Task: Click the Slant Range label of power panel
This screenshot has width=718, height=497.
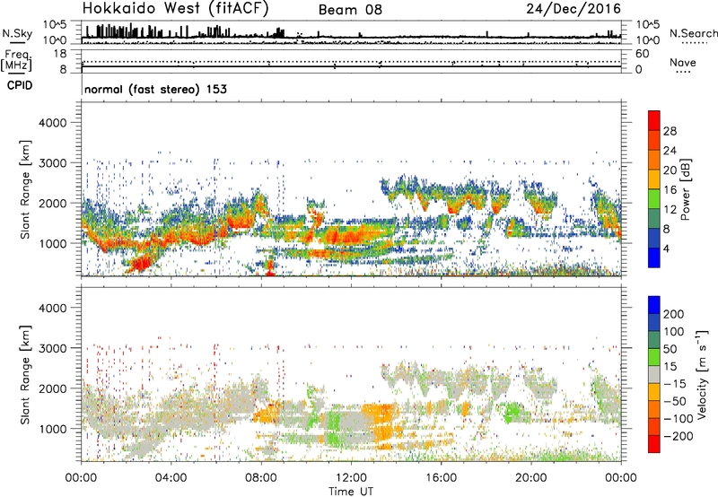Action: click(25, 189)
